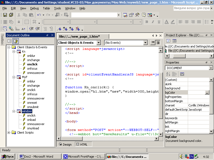This screenshot has width=214, height=160.
Task: Click the Redo arrow icon
Action: [x=48, y=15]
